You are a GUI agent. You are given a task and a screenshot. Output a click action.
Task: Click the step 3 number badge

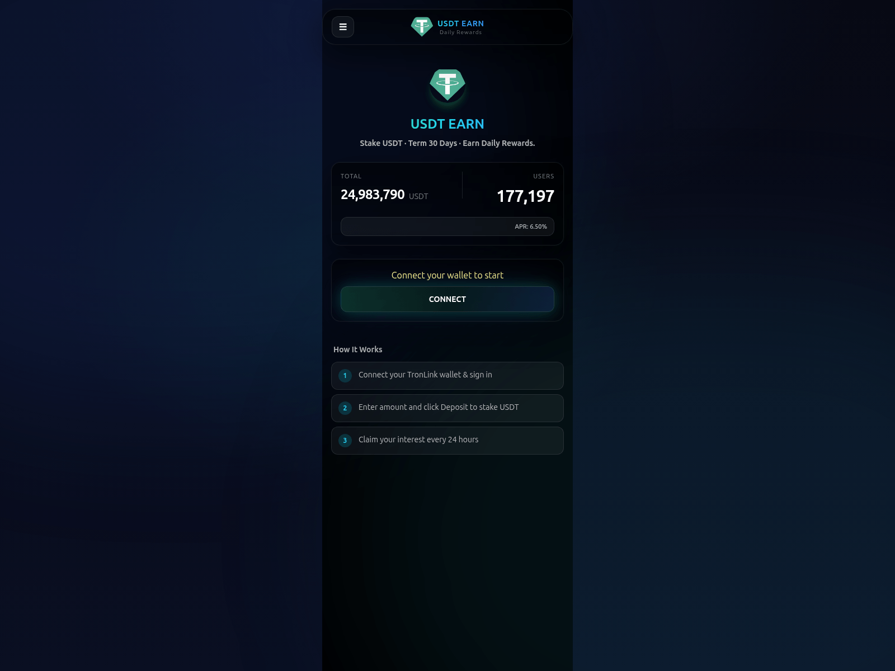[345, 441]
